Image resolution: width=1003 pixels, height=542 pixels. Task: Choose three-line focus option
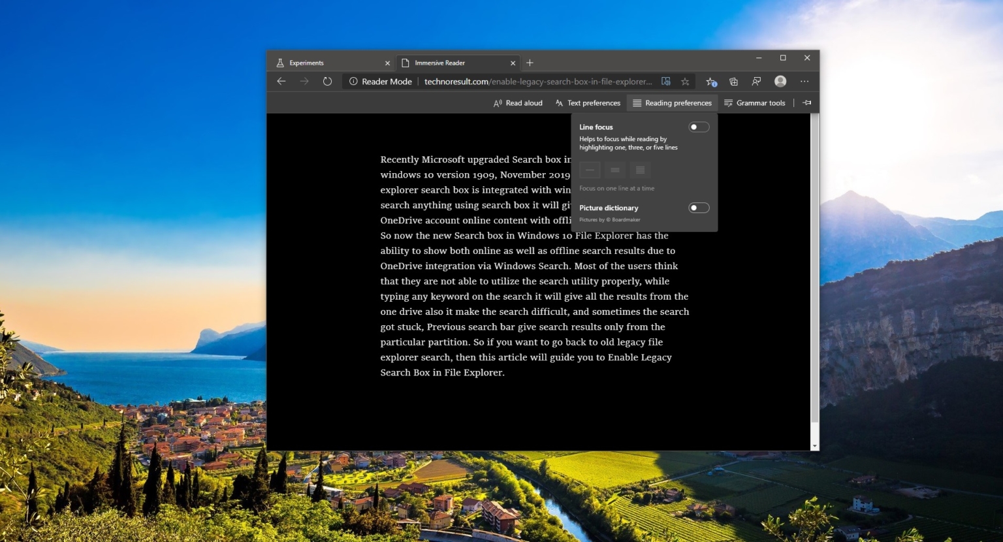click(x=614, y=170)
